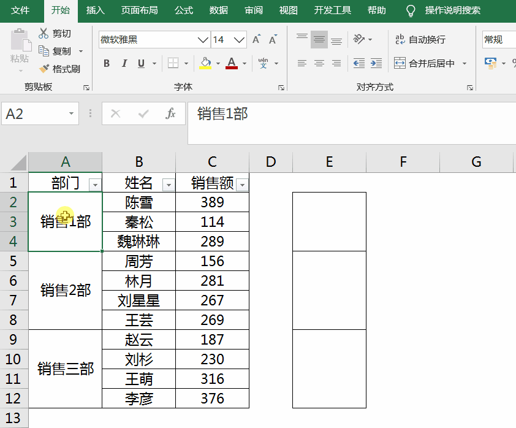Select column E header
The height and width of the screenshot is (428, 516).
pyautogui.click(x=329, y=162)
